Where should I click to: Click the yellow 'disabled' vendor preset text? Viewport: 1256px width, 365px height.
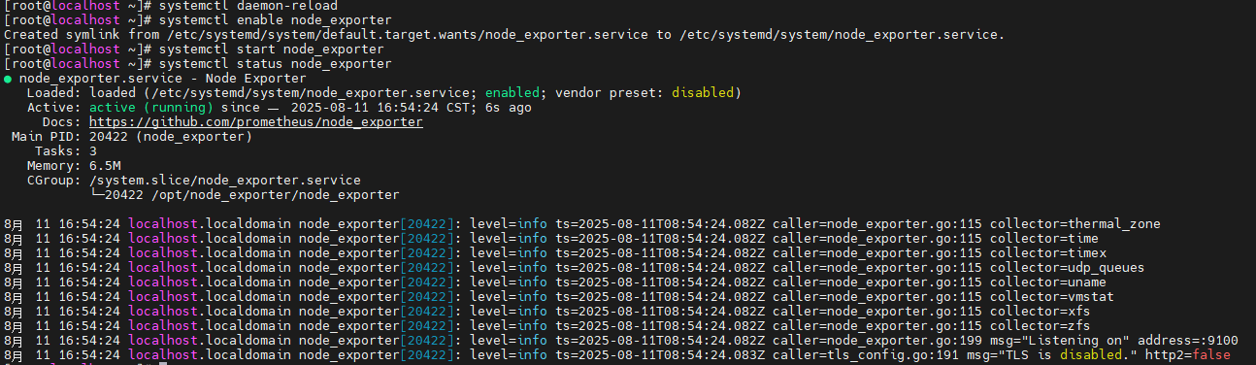click(703, 93)
